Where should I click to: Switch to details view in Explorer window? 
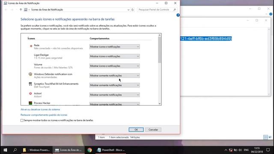(265, 137)
